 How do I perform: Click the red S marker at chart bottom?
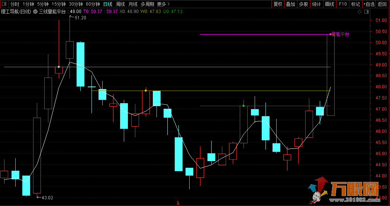(178, 203)
